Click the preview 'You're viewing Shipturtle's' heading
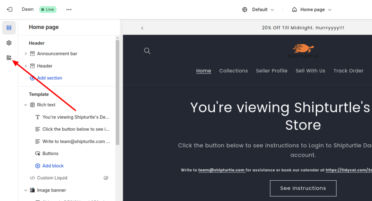 280,107
